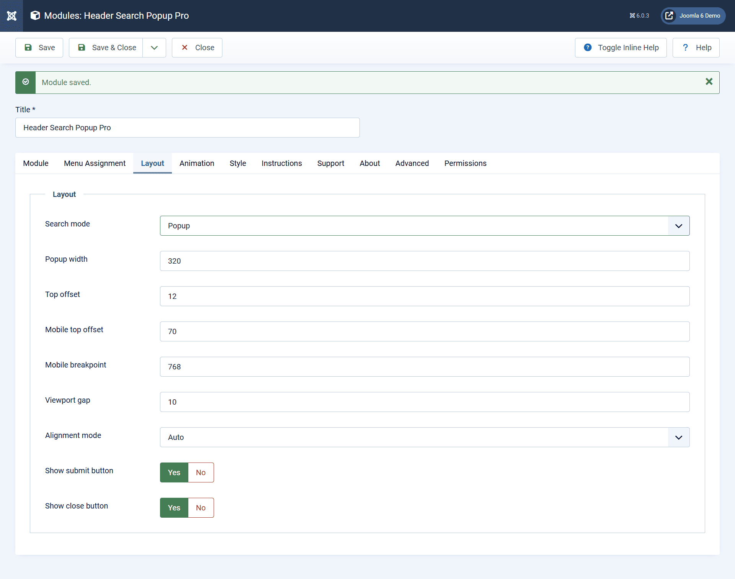This screenshot has width=735, height=579.
Task: Click the Save & Close button
Action: click(x=106, y=48)
